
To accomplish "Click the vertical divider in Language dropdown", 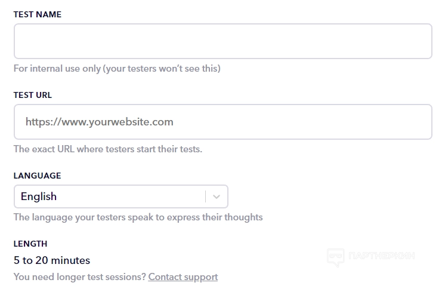I will point(206,196).
